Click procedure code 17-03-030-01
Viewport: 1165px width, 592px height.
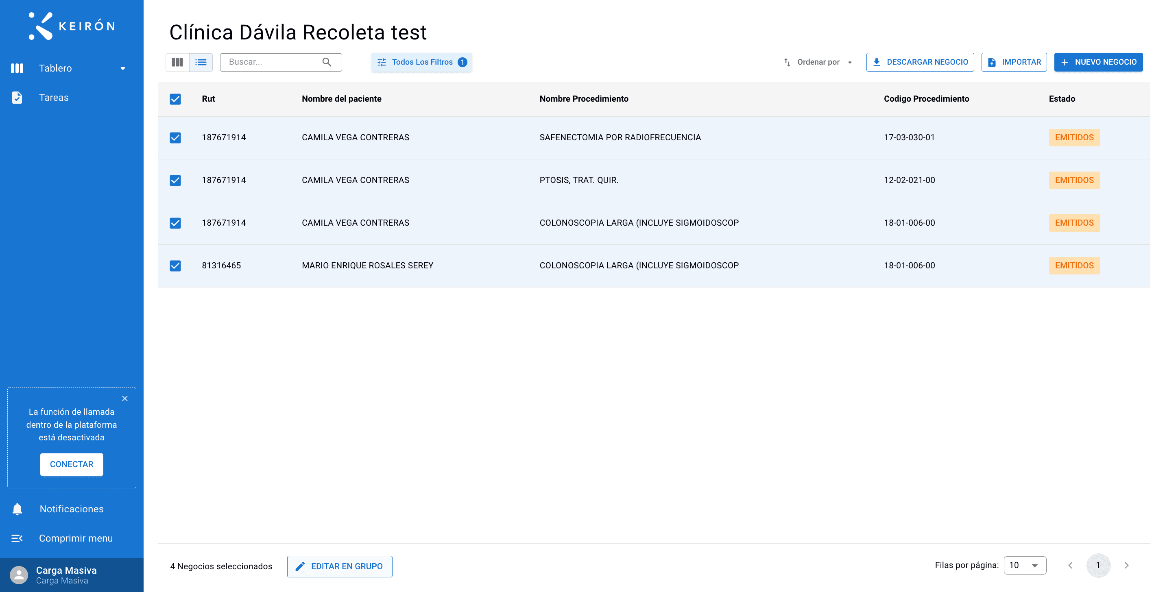(x=909, y=137)
